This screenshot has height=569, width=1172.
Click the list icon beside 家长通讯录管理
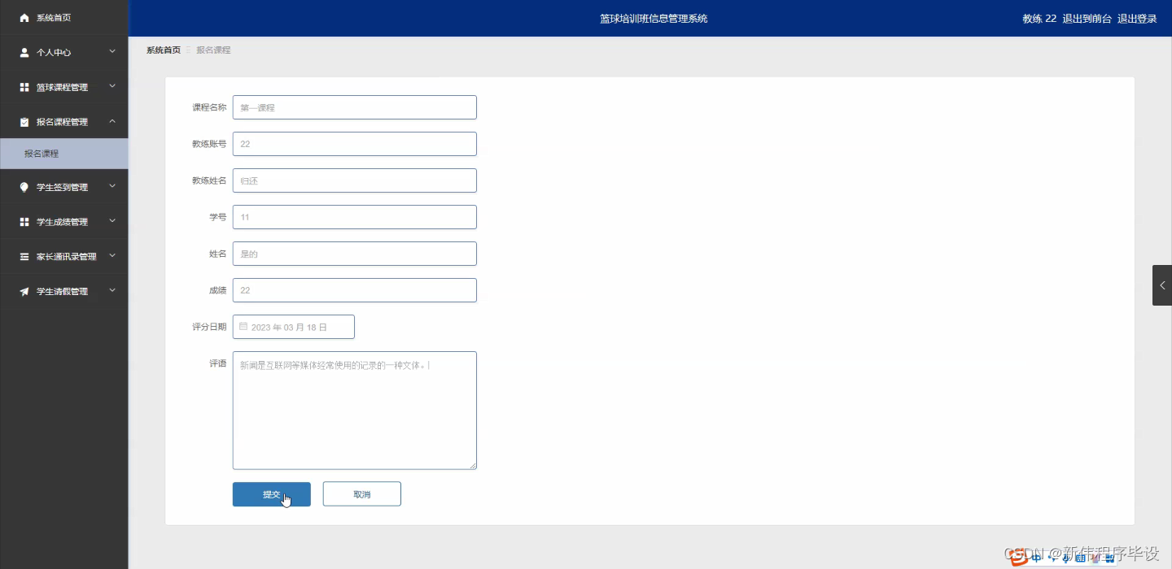(x=24, y=257)
